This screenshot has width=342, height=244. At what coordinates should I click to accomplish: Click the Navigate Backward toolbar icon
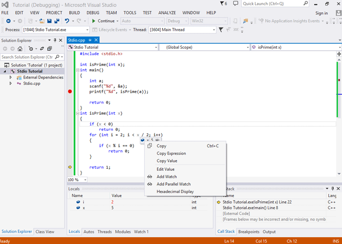(8, 21)
